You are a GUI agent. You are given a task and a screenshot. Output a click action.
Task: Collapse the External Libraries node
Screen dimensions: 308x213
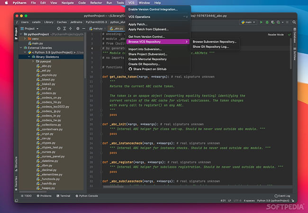(x=21, y=47)
